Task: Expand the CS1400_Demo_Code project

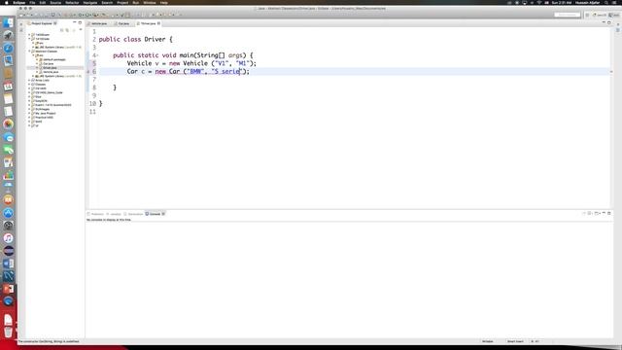Action: coord(29,92)
